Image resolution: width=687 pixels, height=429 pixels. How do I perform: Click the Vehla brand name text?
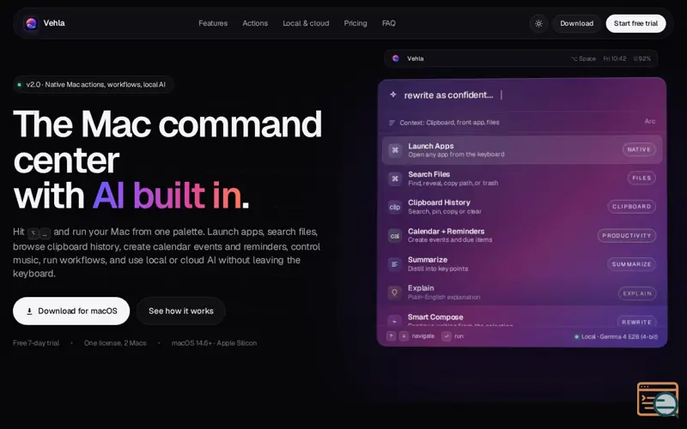[54, 23]
